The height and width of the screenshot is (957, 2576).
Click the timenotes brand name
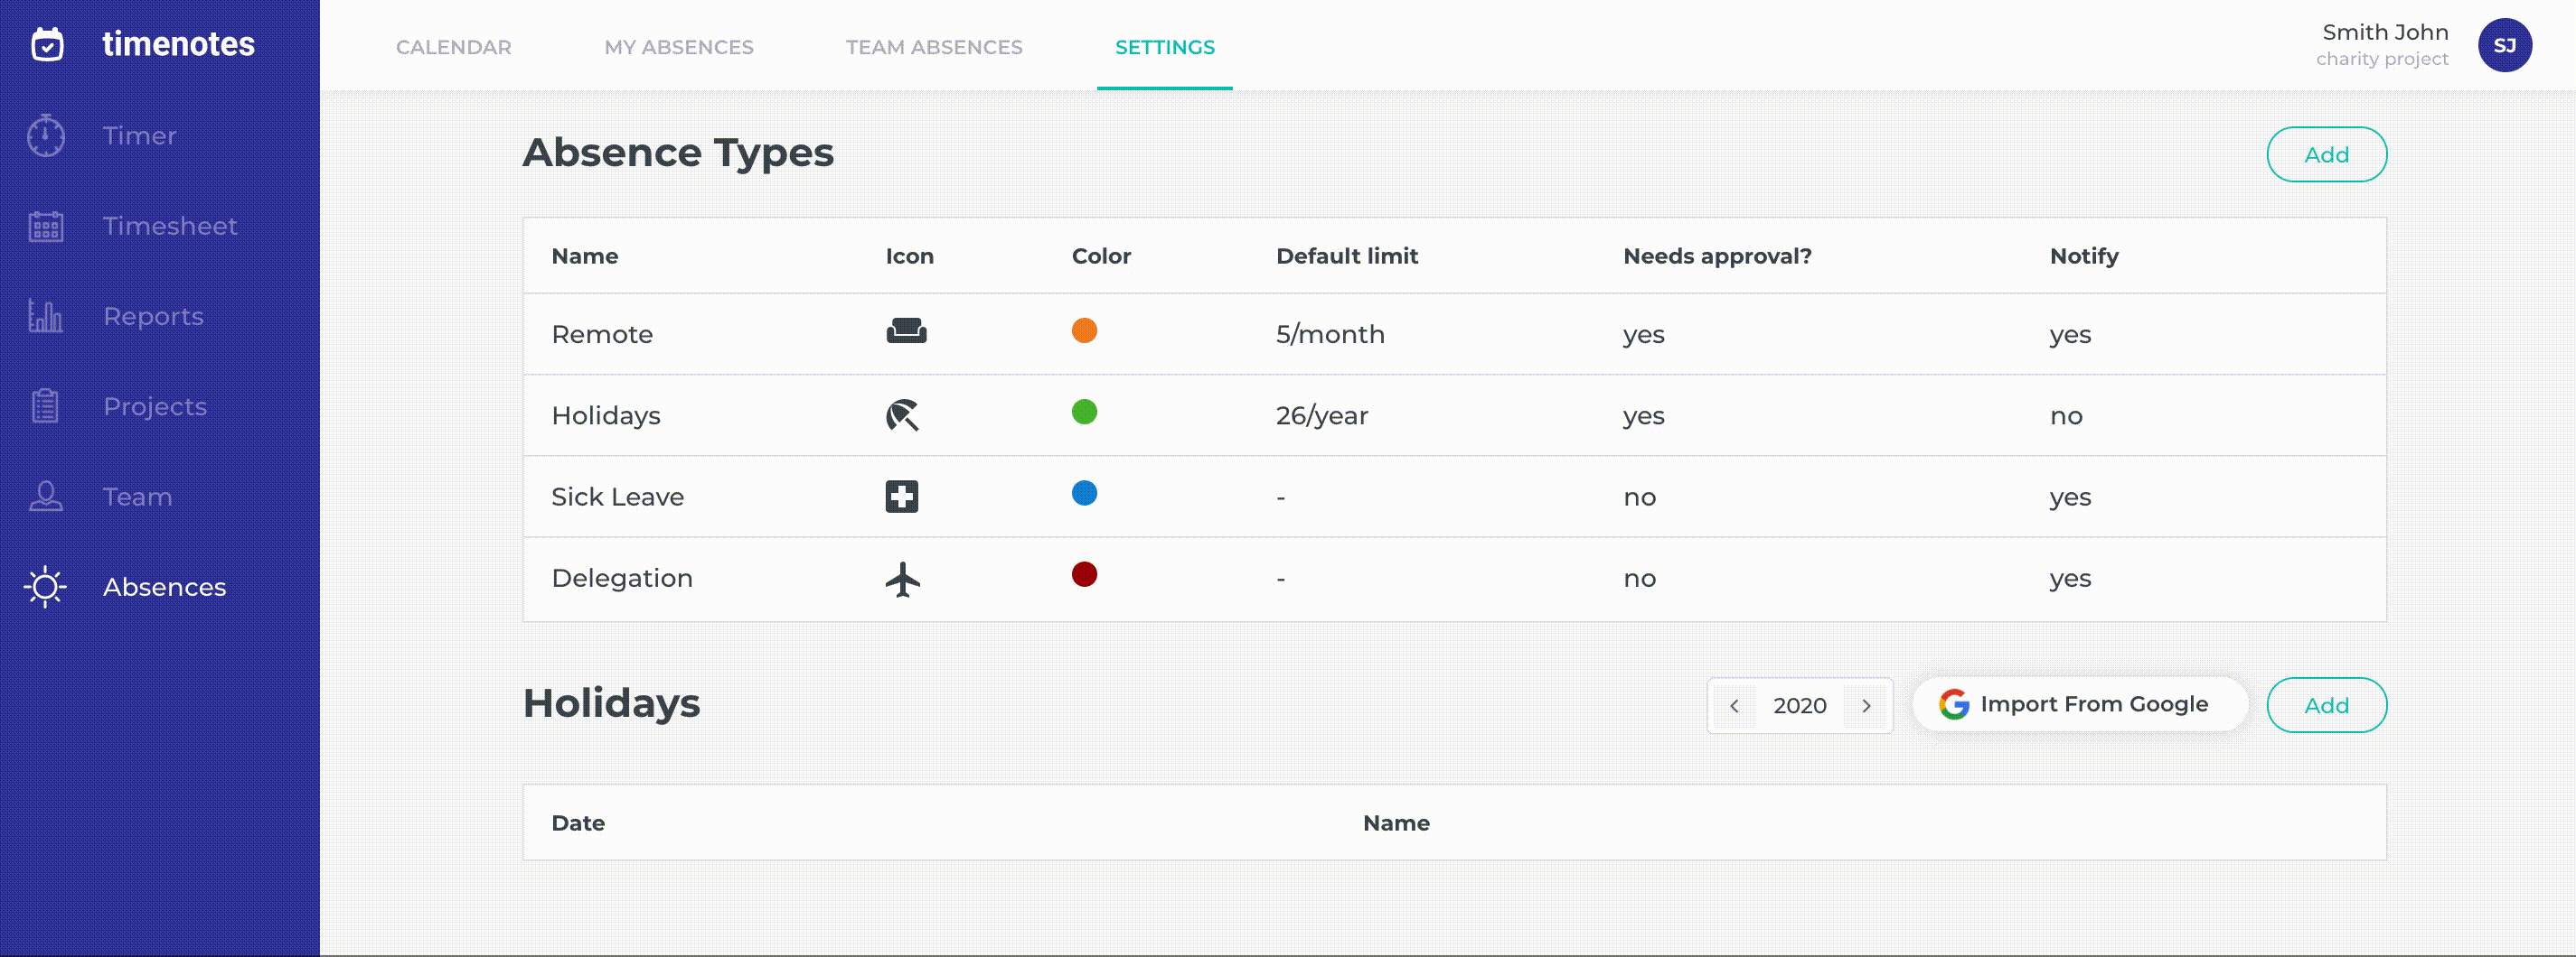click(x=178, y=44)
